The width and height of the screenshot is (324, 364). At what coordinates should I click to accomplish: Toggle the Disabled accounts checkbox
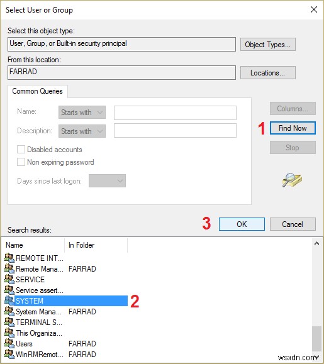pos(21,149)
